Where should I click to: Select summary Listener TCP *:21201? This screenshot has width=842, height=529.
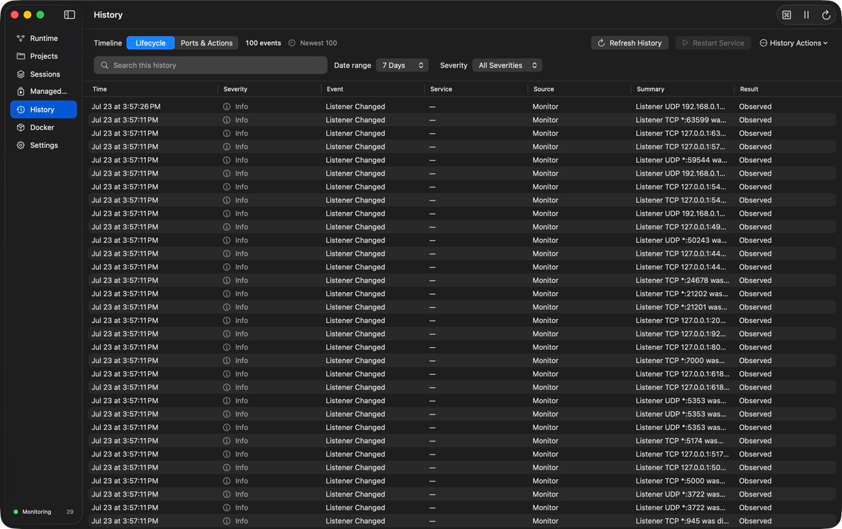point(681,307)
